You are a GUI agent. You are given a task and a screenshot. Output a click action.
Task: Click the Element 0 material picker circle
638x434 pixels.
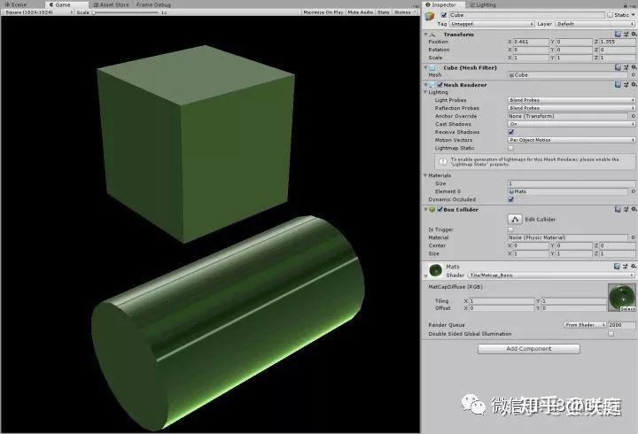pos(633,191)
